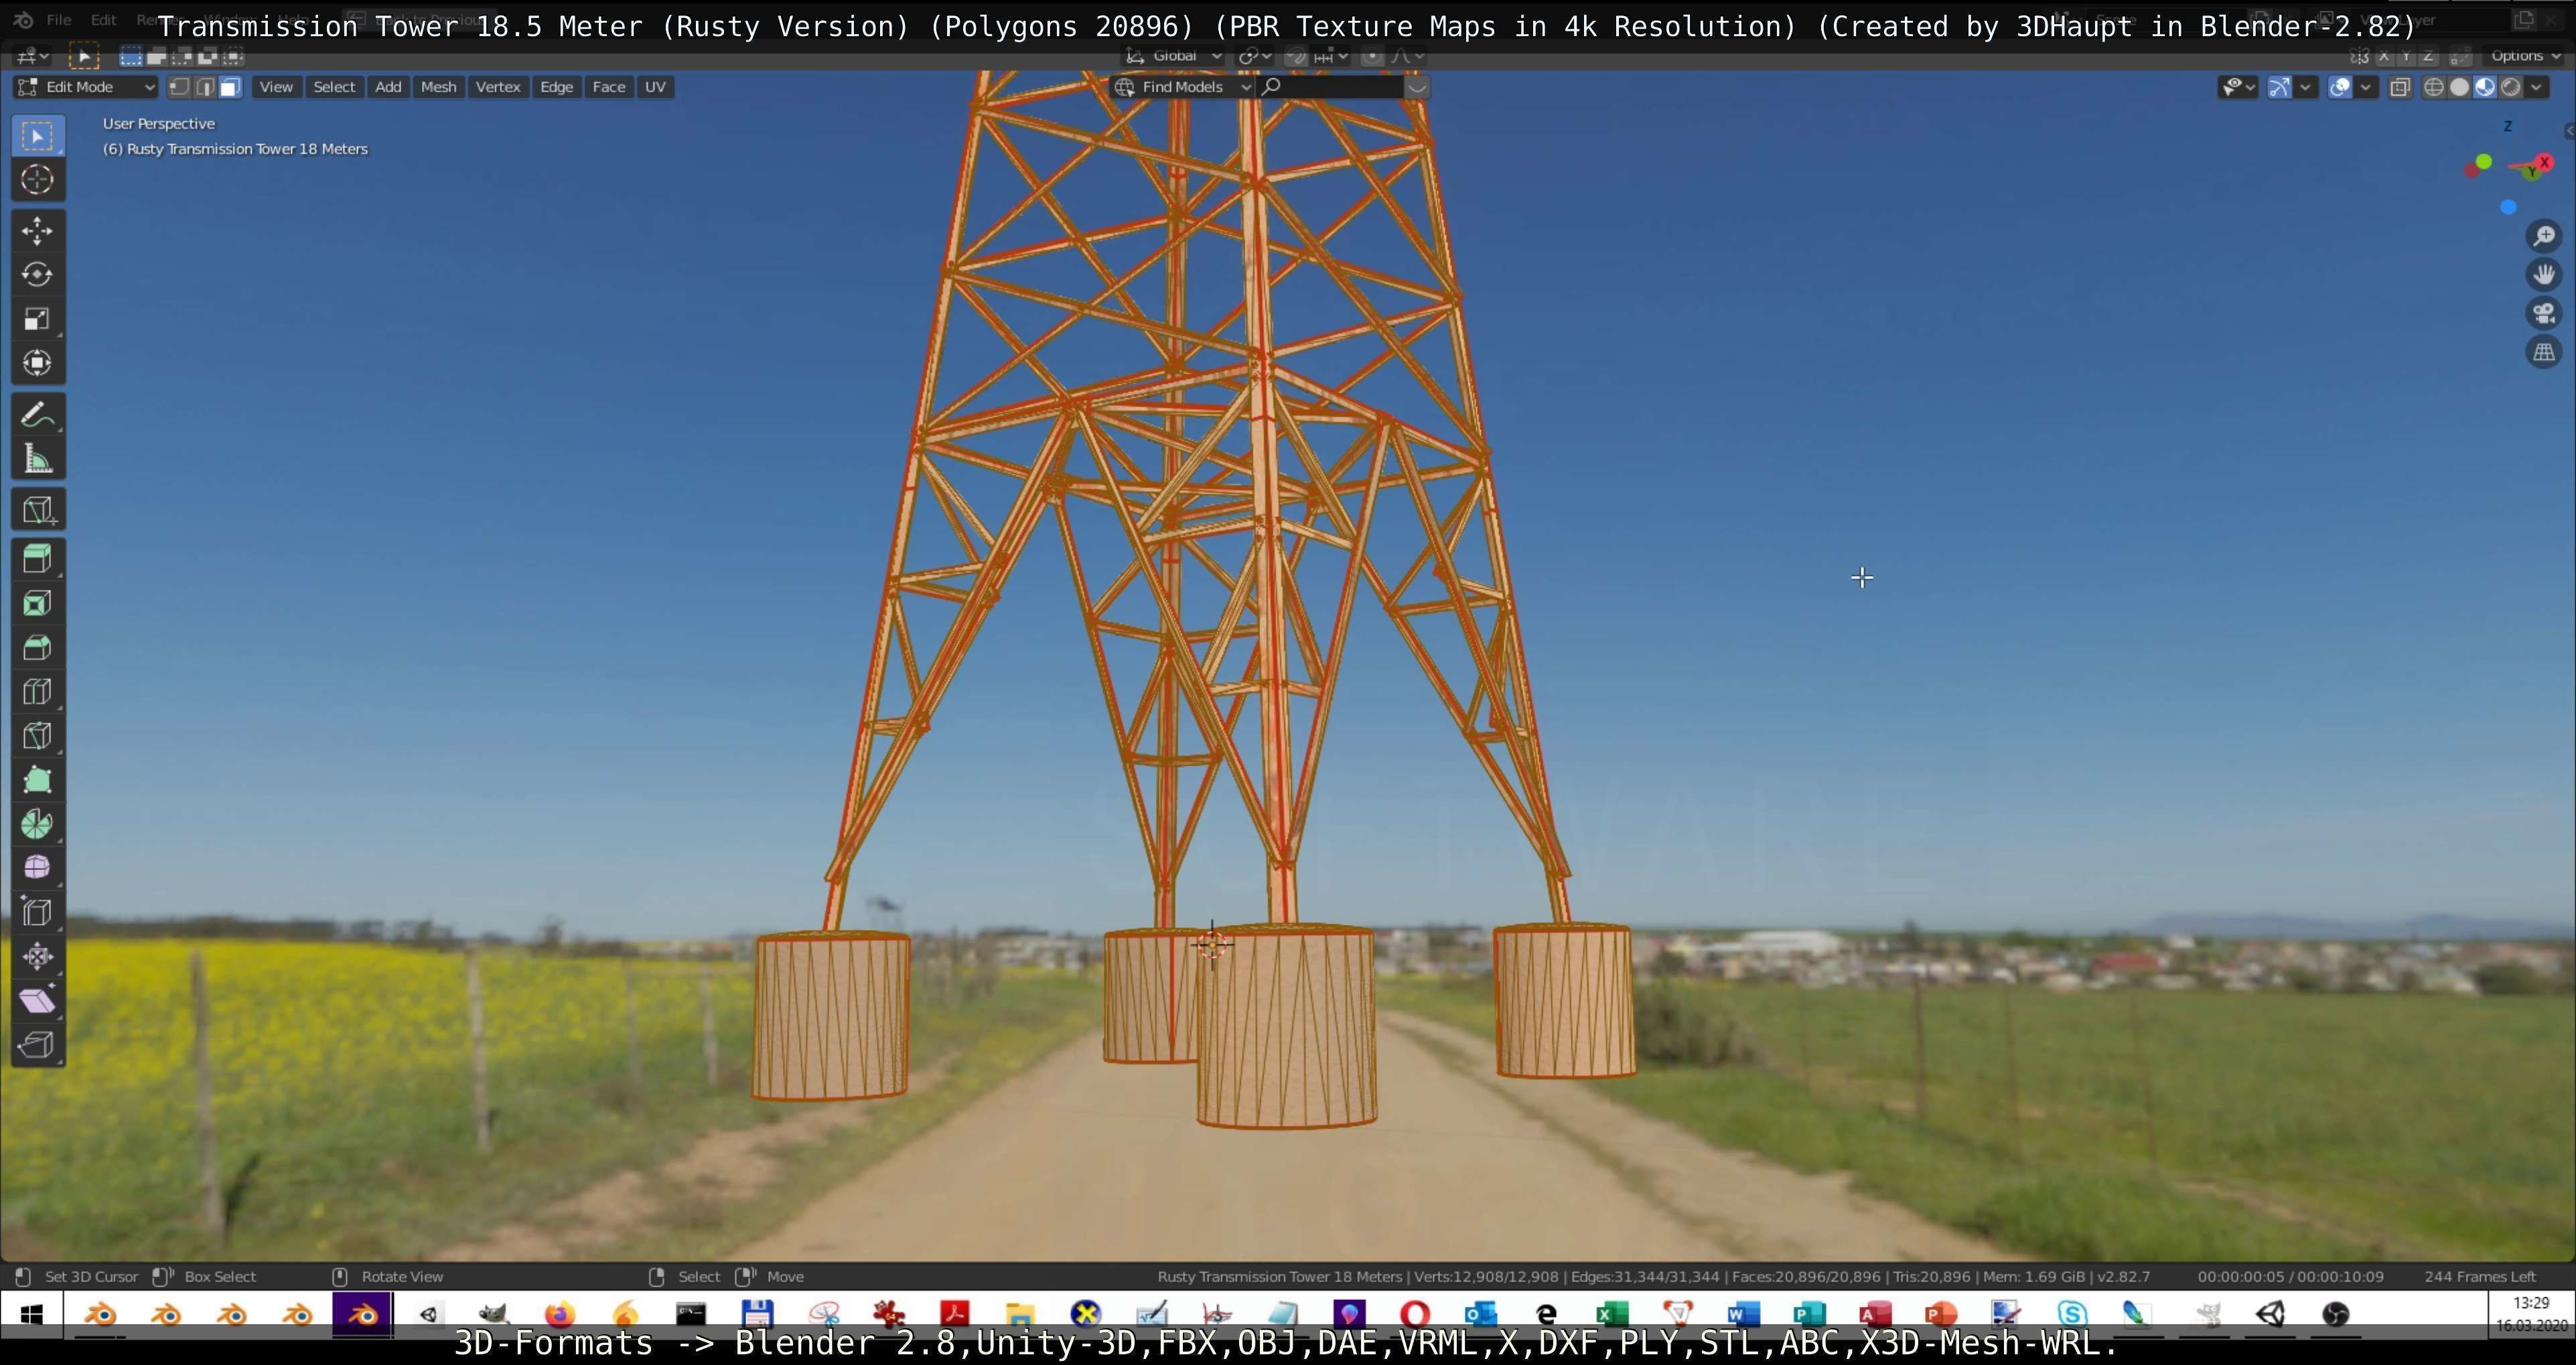
Task: Toggle proportional editing
Action: 1373,56
